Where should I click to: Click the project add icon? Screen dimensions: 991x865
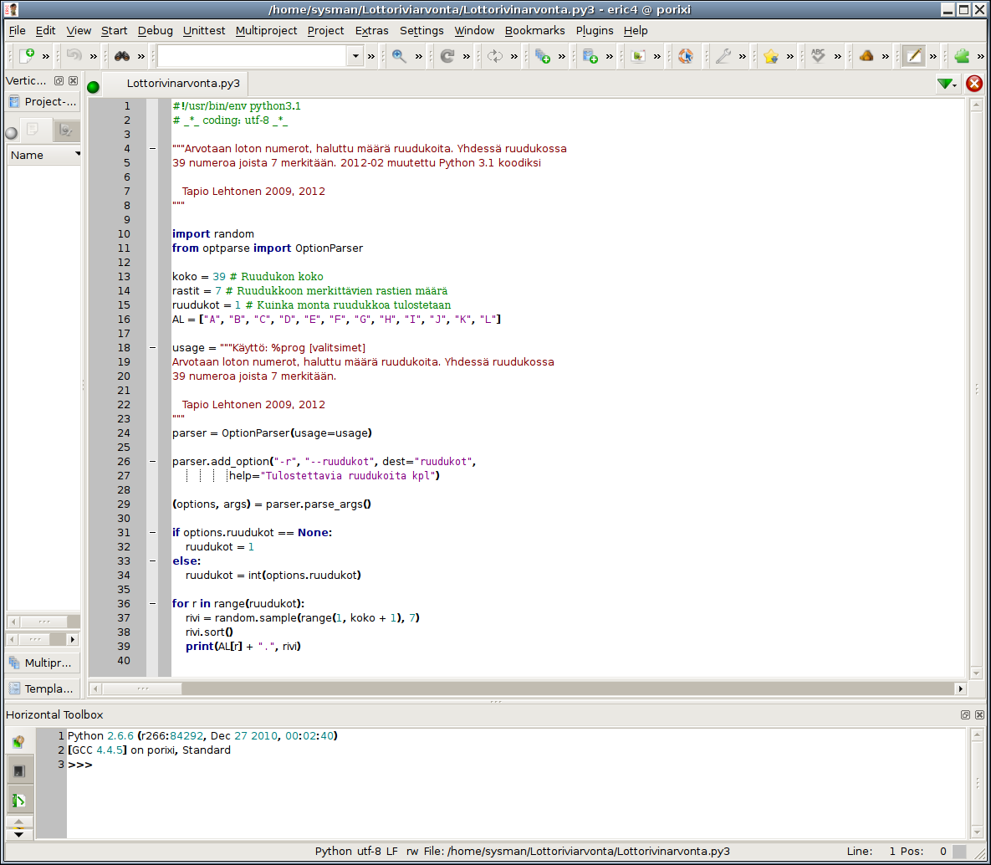pyautogui.click(x=590, y=56)
